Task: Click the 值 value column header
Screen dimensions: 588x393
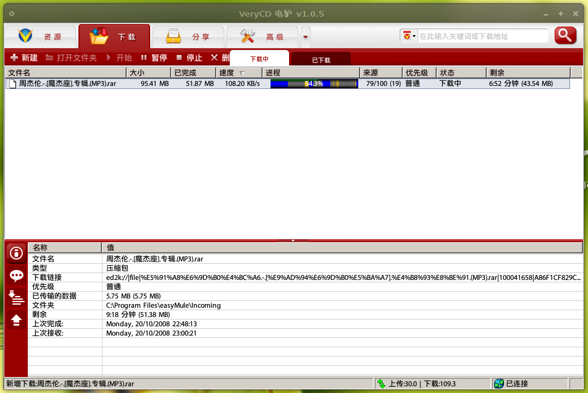Action: tap(342, 248)
